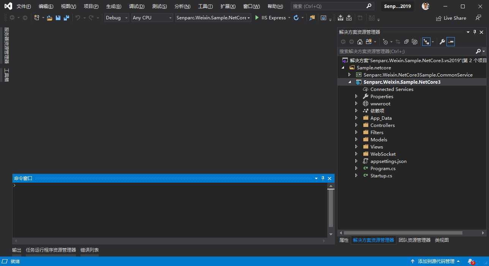Click the Solution Explorer horizontal scrollbar
Screen dimensions: 489x266
coord(403,233)
